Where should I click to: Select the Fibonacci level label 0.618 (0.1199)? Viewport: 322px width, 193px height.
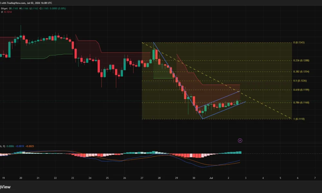(301, 90)
